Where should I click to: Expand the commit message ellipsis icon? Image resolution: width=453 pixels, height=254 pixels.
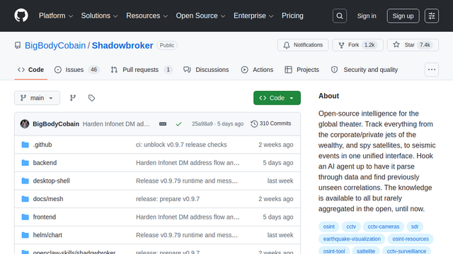(163, 124)
